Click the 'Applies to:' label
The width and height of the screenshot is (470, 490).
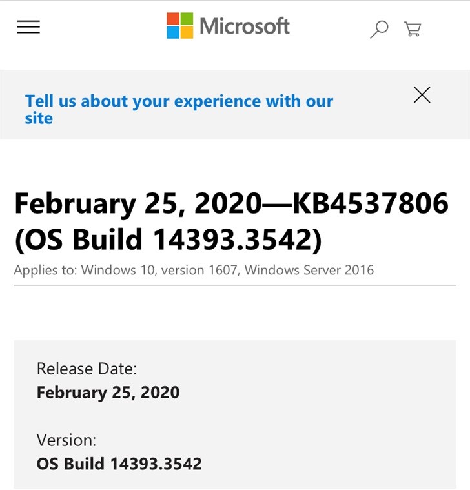coord(46,270)
